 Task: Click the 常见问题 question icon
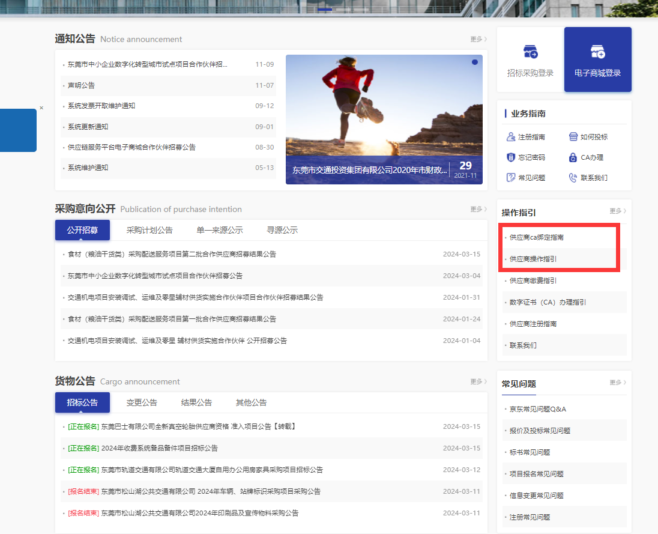click(x=511, y=178)
